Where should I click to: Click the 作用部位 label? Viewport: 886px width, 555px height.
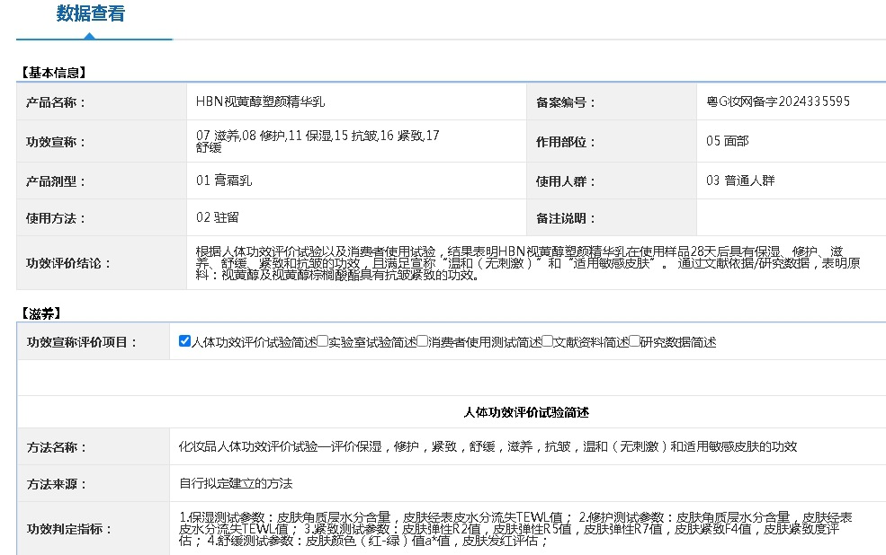click(x=566, y=142)
